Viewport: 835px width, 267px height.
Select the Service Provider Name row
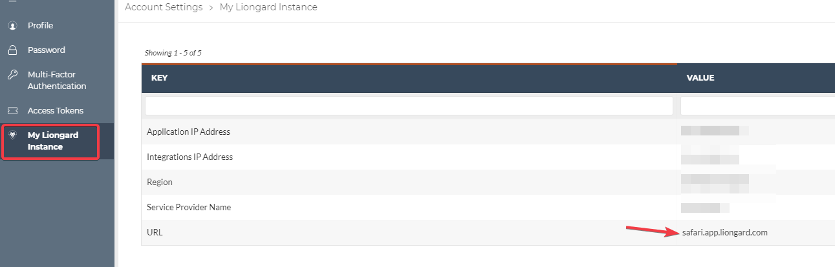488,207
